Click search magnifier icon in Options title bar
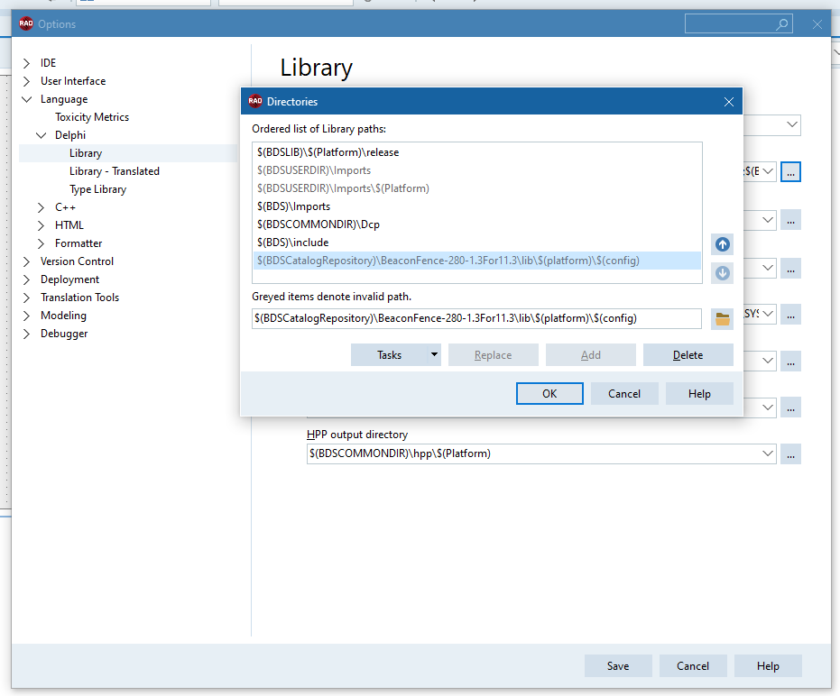This screenshot has height=696, width=840. [x=782, y=24]
